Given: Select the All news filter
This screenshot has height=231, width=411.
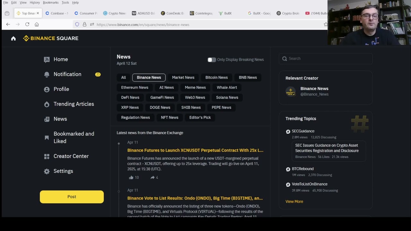Looking at the screenshot, I should coord(123,78).
